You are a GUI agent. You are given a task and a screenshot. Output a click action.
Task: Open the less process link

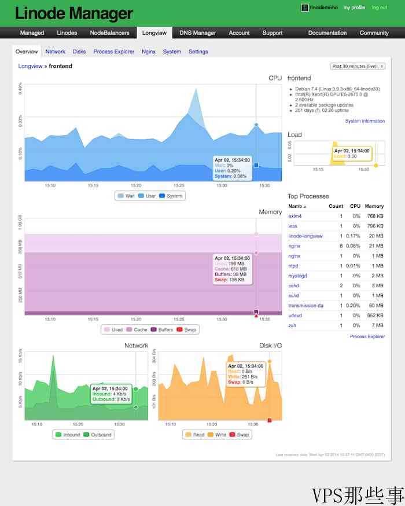pyautogui.click(x=292, y=226)
